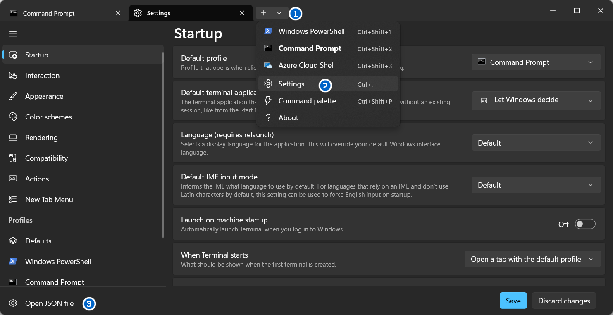Click the Azure Cloud Shell icon in dropdown
Screen dimensions: 613x315
tap(268, 65)
